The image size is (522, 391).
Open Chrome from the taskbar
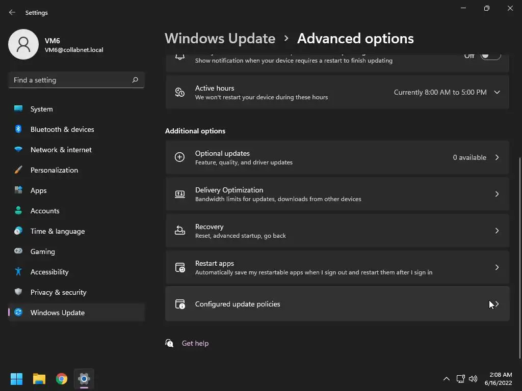pos(62,379)
